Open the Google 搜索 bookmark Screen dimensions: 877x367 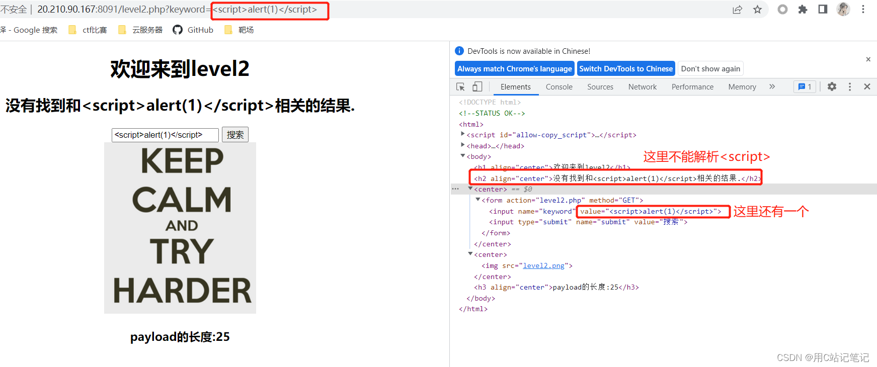[29, 30]
